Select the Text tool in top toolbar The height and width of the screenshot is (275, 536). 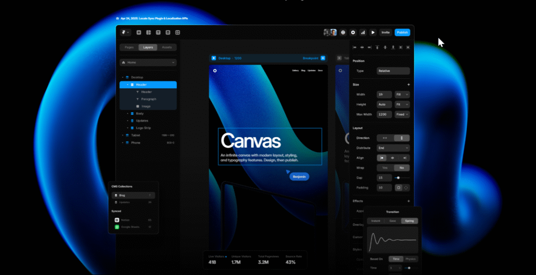click(158, 32)
